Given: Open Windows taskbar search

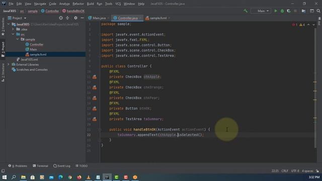Looking at the screenshot, I should coord(14,177).
